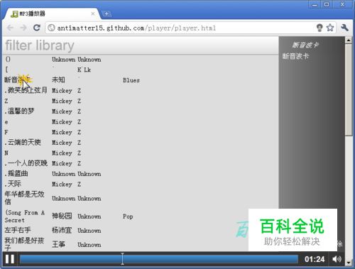Select the song (Song From A Secret
Viewport: 355px width, 269px height.
pyautogui.click(x=25, y=216)
